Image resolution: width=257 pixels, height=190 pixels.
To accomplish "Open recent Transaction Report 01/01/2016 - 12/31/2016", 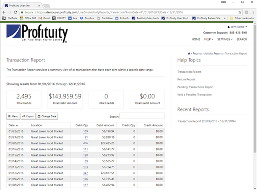I will pyautogui.click(x=206, y=121).
